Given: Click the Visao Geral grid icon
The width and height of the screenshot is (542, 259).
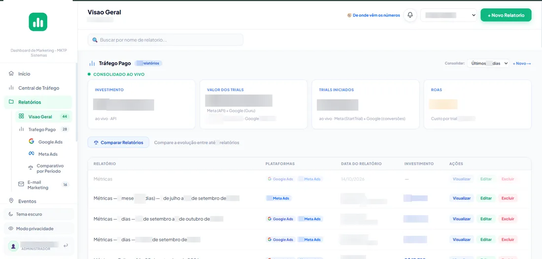Looking at the screenshot, I should (x=21, y=116).
